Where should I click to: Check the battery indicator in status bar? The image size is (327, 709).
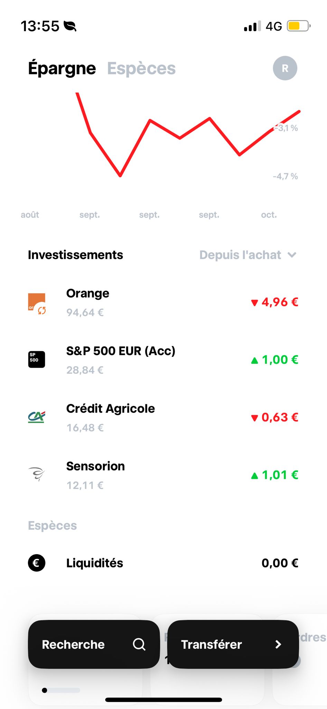[298, 26]
